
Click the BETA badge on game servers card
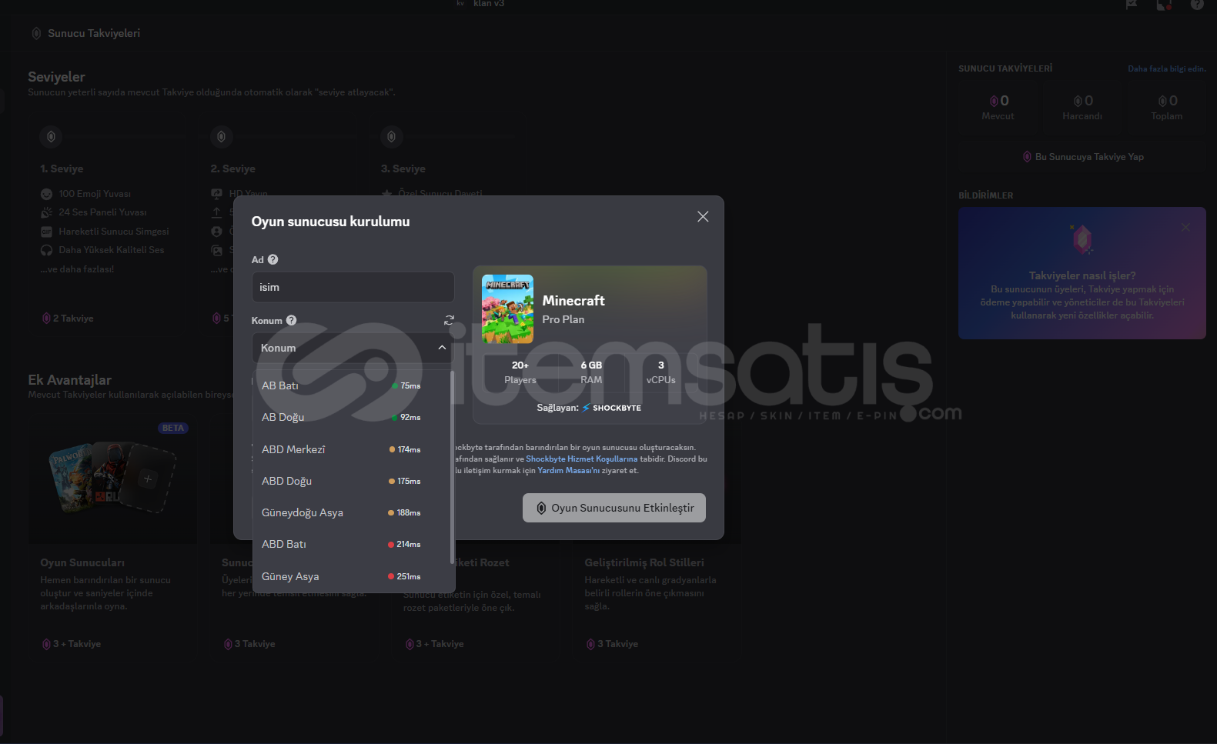(173, 428)
